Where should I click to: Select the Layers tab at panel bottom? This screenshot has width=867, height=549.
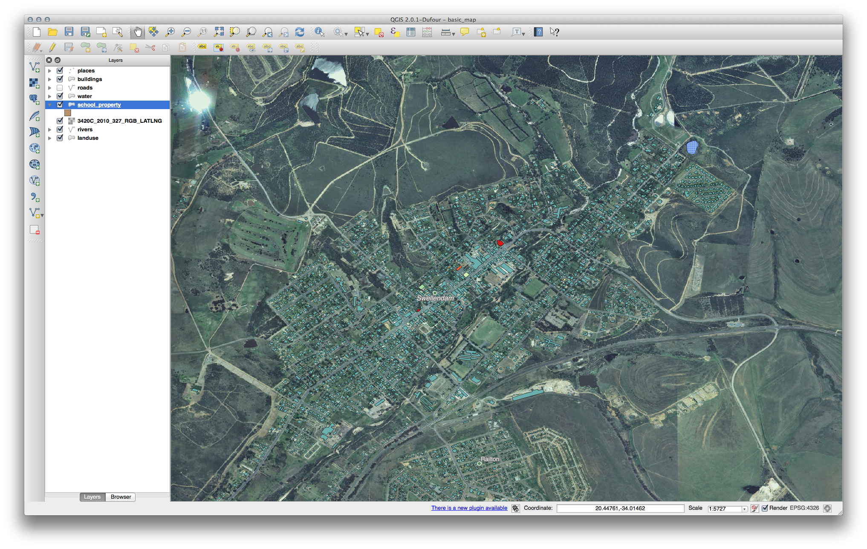pos(92,497)
